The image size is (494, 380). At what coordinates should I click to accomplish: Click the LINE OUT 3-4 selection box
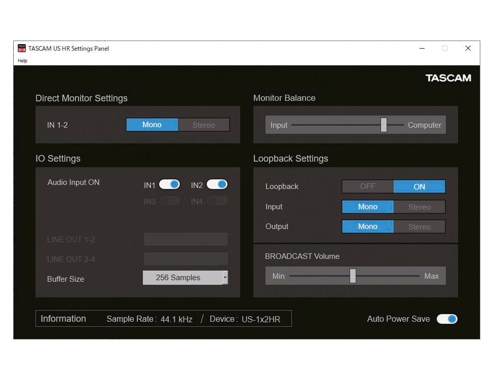coord(185,259)
